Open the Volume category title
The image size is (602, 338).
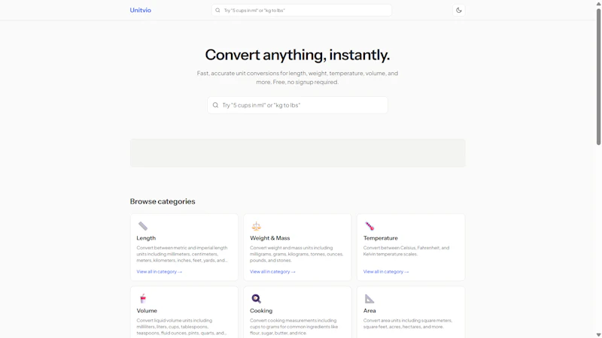[x=147, y=311]
